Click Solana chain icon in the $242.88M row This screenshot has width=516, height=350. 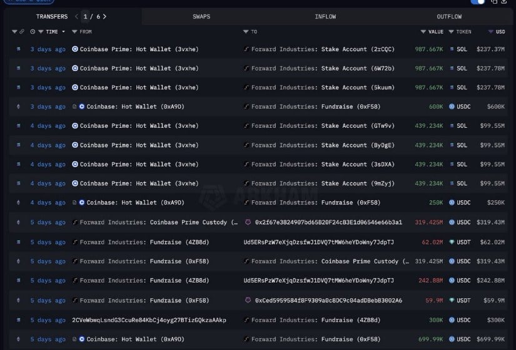pyautogui.click(x=18, y=280)
